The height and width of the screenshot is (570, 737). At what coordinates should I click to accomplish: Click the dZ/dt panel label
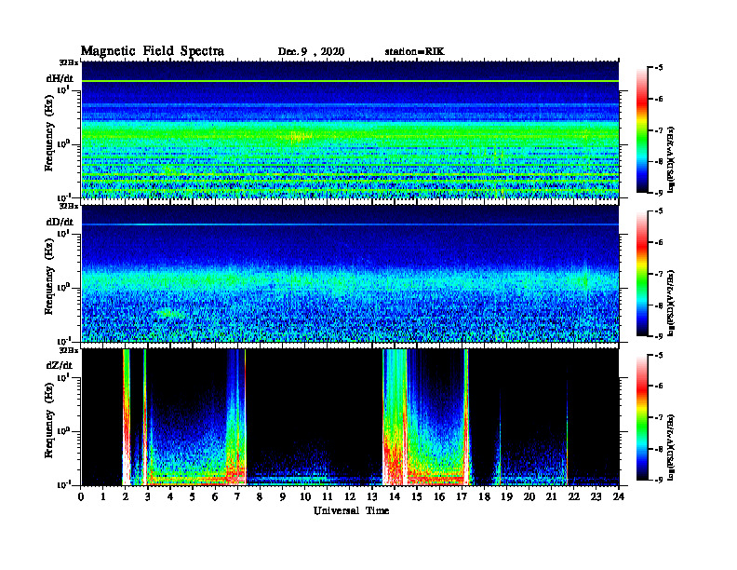pos(60,365)
